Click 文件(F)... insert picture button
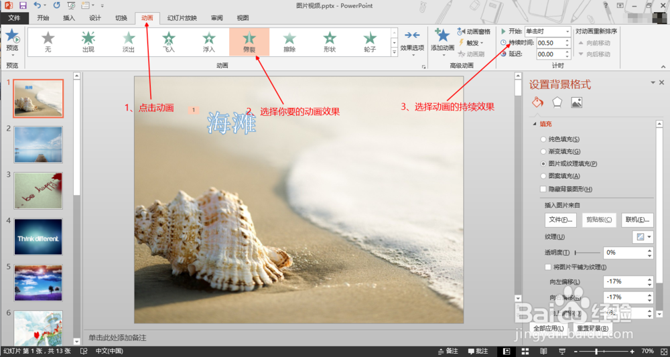The width and height of the screenshot is (670, 357). [x=561, y=220]
